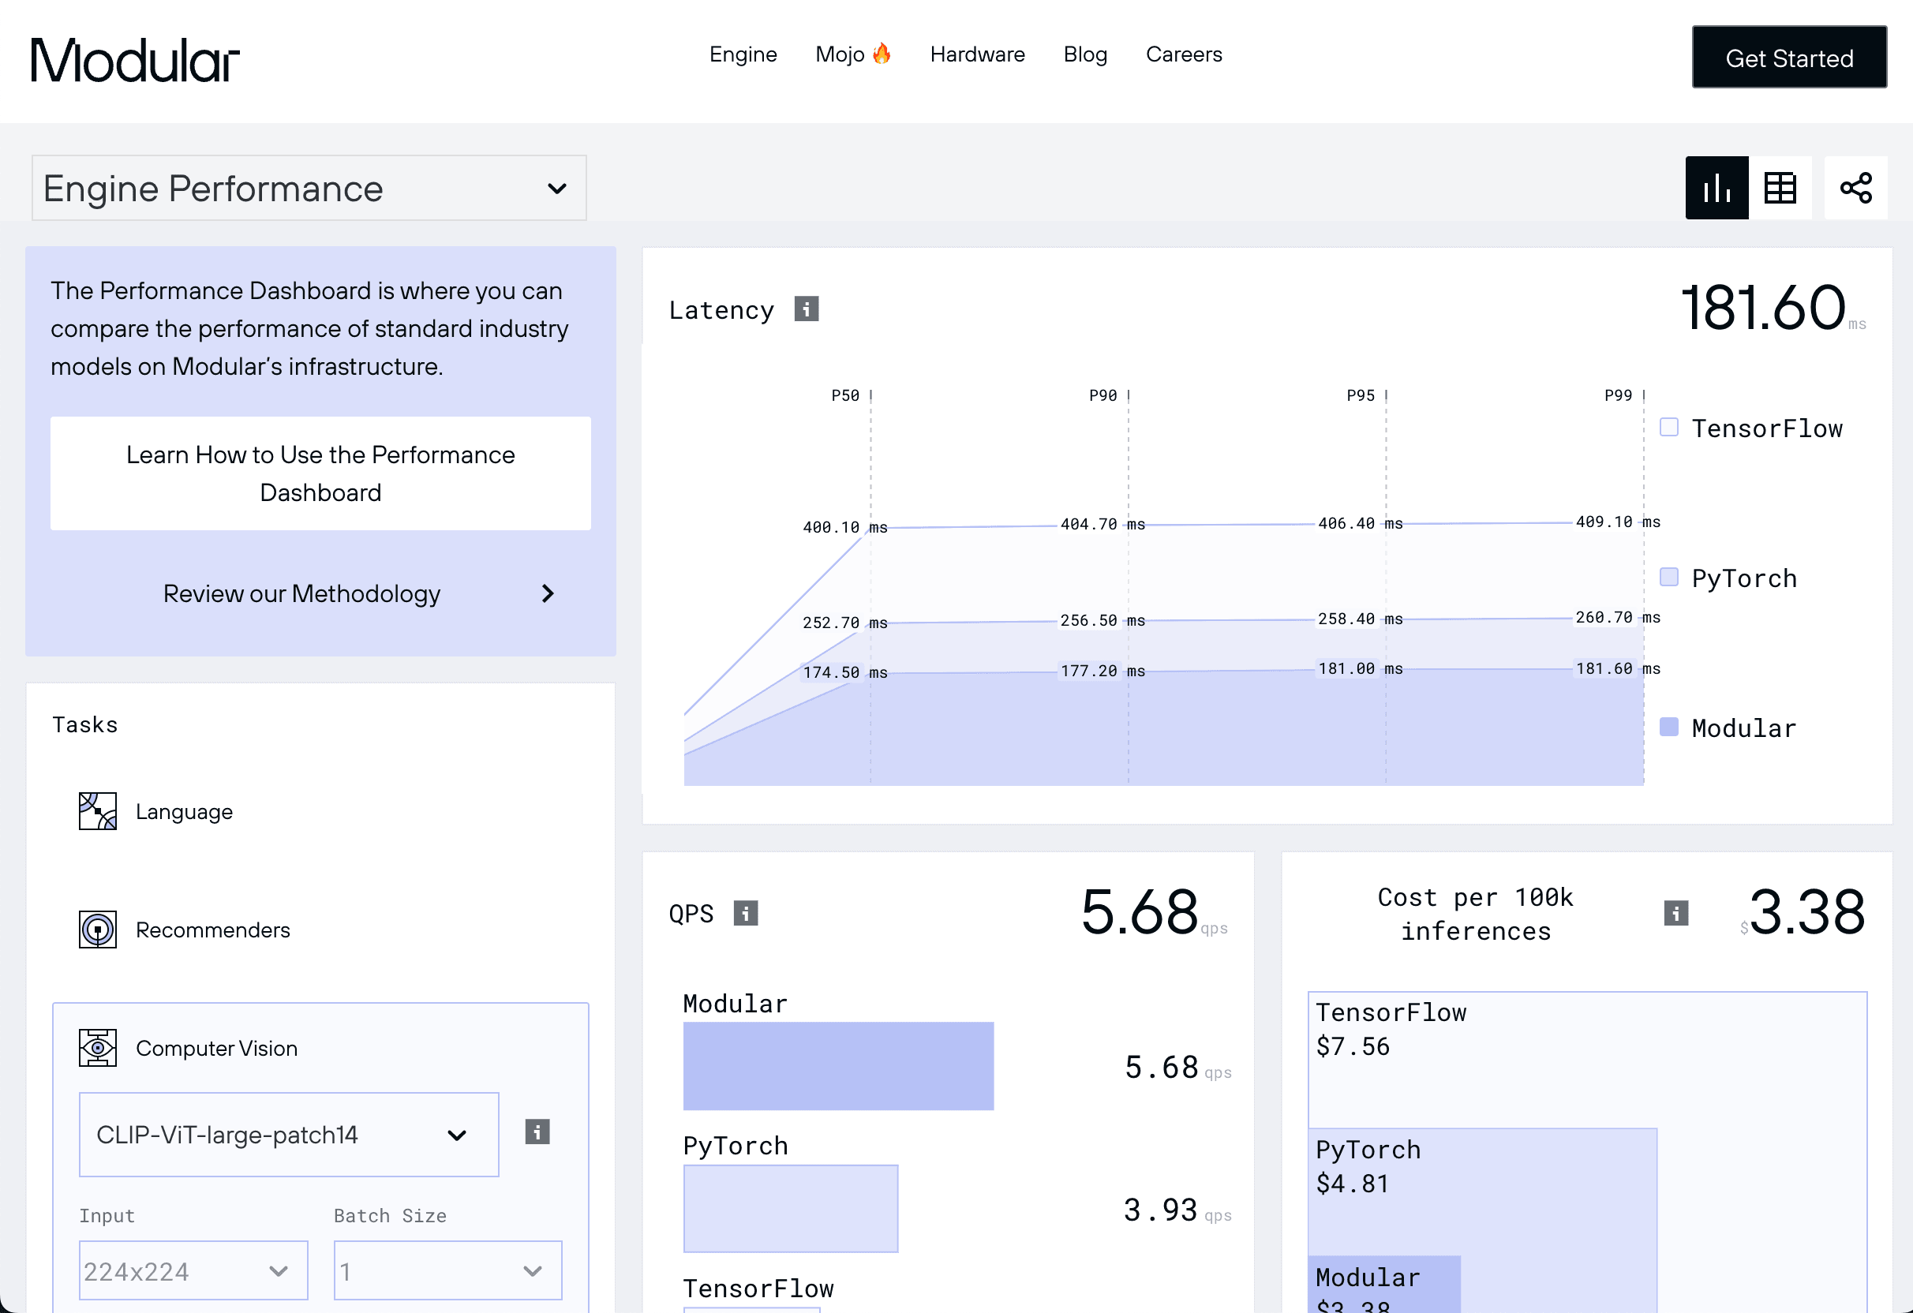1913x1313 pixels.
Task: Toggle the PyTorch legend checkbox
Action: (x=1668, y=577)
